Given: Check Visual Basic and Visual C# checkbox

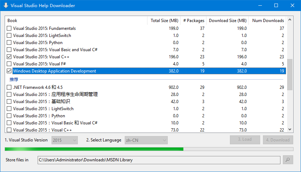Looking at the screenshot, I should coord(9,49).
